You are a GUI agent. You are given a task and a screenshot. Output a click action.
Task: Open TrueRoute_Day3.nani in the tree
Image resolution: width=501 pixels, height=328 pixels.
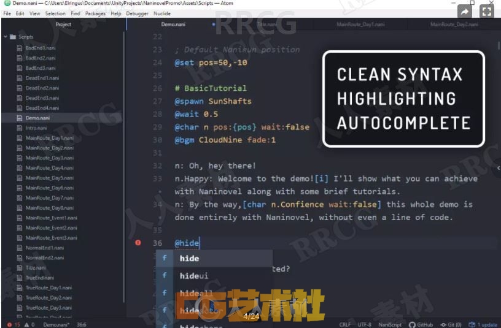coord(49,308)
